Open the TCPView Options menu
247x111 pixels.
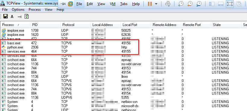(18, 10)
